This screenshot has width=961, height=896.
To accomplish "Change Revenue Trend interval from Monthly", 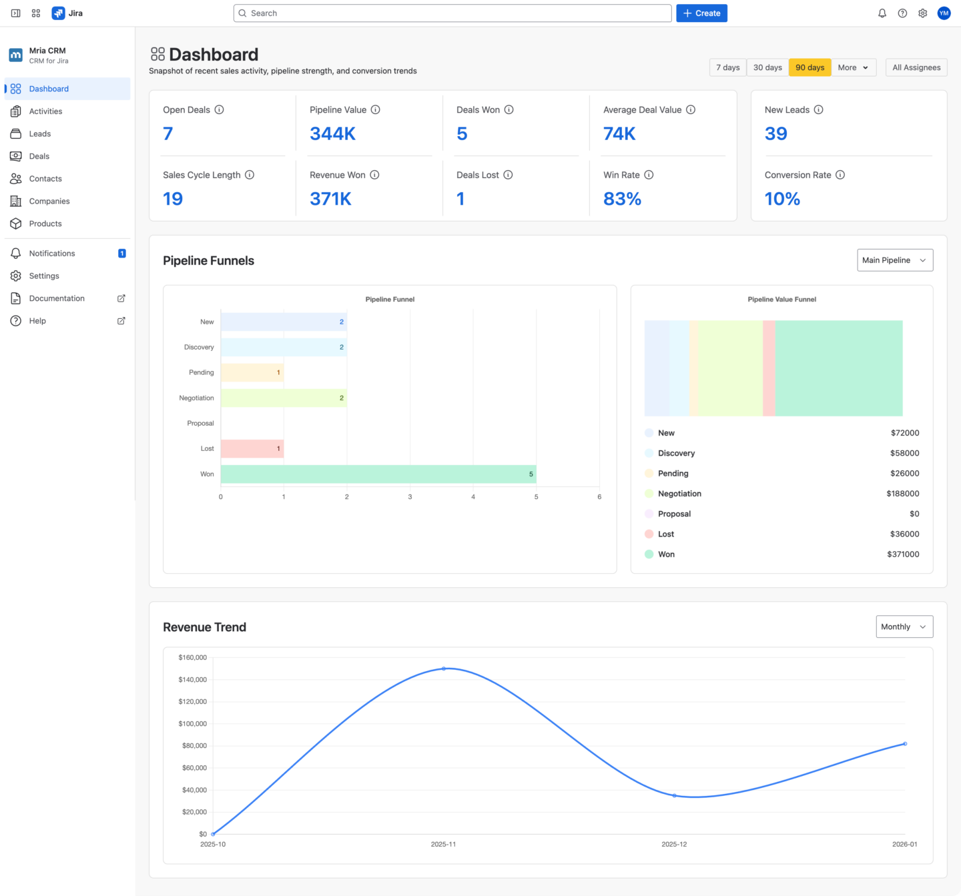I will tap(904, 626).
